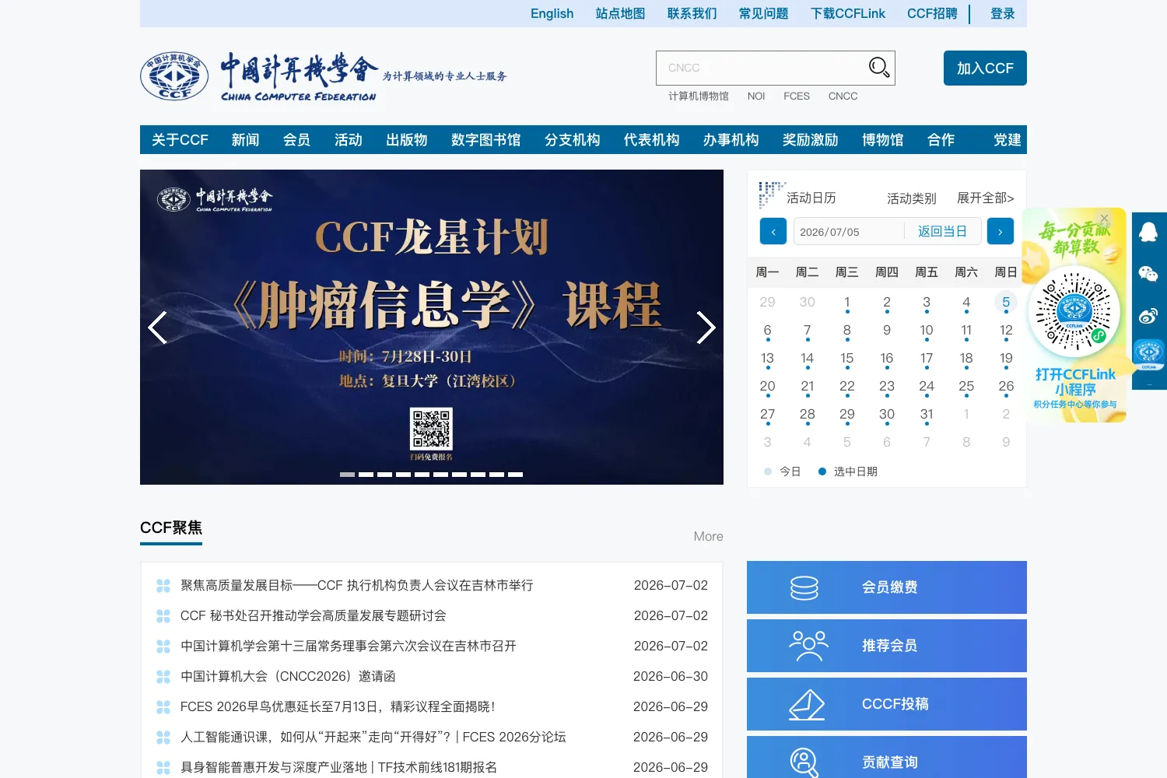Advance to the next carousel slide
The width and height of the screenshot is (1167, 778).
coord(706,328)
